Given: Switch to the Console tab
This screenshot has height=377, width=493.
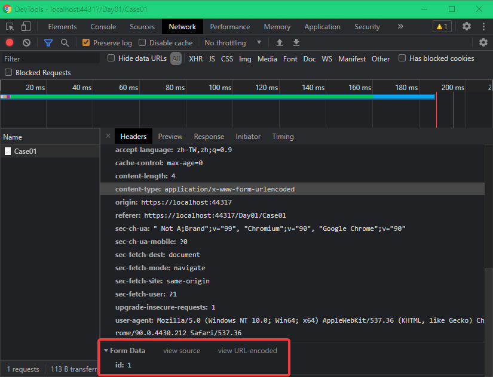Looking at the screenshot, I should coord(103,27).
